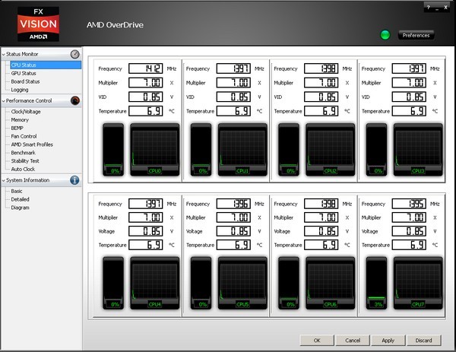Click the System Information info icon
This screenshot has height=352, width=456.
(75, 180)
